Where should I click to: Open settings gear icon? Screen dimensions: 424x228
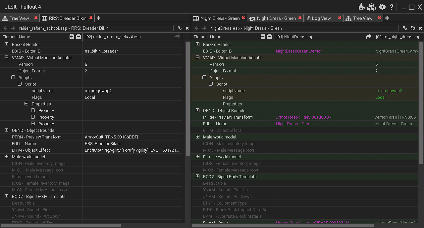click(x=382, y=7)
